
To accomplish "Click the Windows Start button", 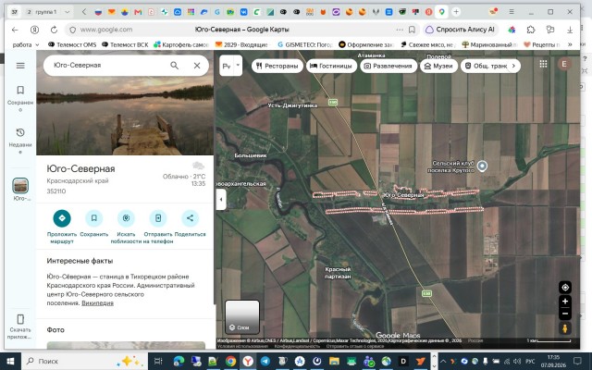I will [10, 361].
